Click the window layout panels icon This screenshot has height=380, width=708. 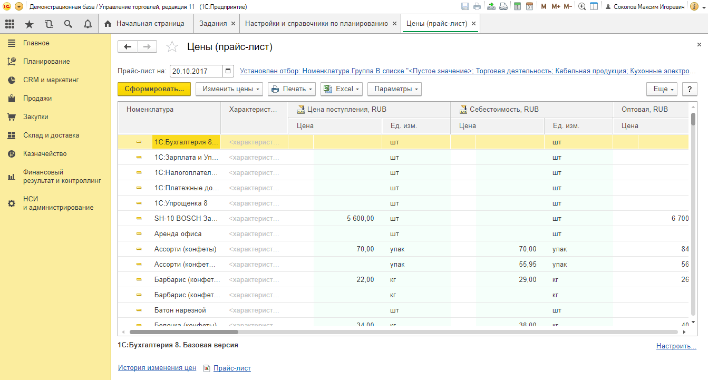(594, 7)
